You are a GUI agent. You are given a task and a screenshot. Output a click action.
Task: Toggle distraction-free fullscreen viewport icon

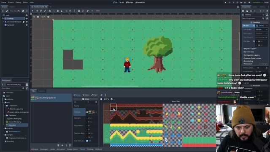pos(238,7)
